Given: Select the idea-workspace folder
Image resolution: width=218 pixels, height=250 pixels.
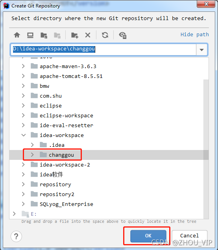Looking at the screenshot, I should (106, 135).
